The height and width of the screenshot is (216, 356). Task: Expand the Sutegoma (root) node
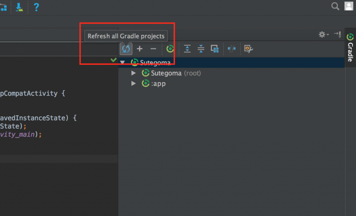133,73
